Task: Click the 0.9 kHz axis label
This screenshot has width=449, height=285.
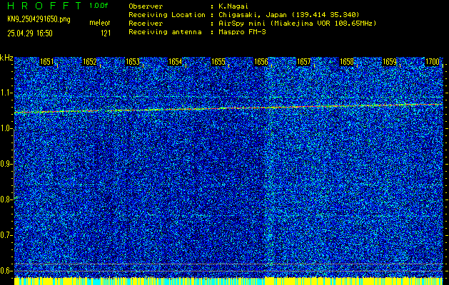Action: pyautogui.click(x=6, y=164)
